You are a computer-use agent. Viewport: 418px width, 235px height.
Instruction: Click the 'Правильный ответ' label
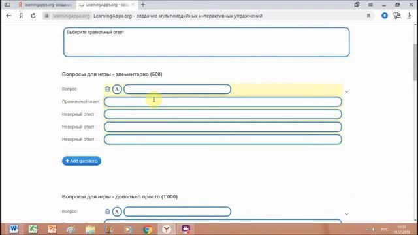[80, 102]
